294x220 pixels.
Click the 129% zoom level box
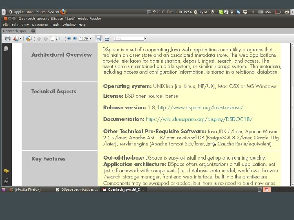pyautogui.click(x=84, y=38)
